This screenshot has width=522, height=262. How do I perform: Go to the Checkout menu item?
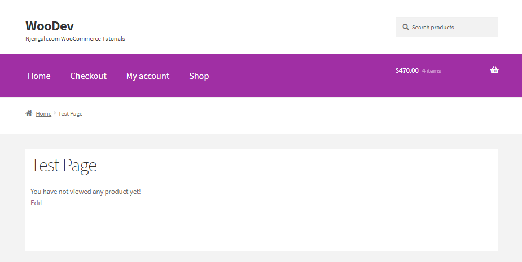[88, 76]
